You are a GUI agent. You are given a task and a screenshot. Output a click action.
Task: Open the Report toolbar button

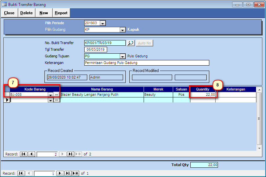61,13
